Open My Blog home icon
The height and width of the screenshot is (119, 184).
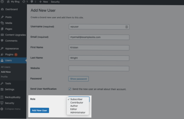pyautogui.click(x=8, y=2)
